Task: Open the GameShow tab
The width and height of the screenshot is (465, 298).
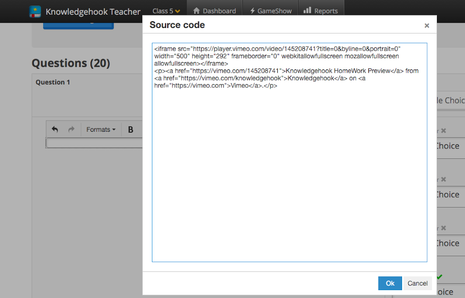Action: click(270, 11)
